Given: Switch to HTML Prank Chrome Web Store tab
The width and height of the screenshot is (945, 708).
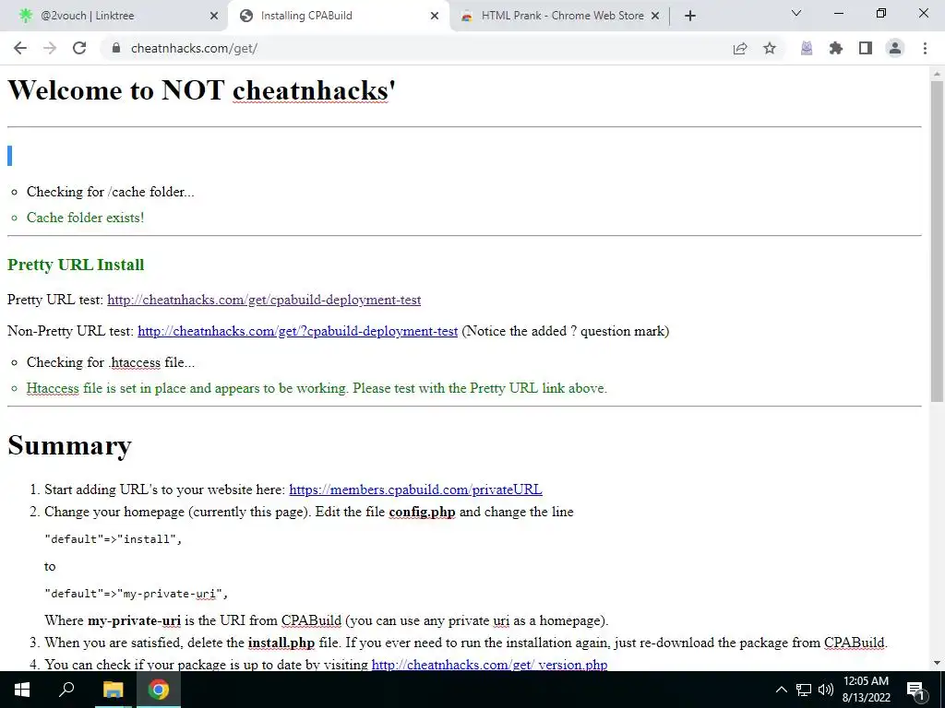Looking at the screenshot, I should tap(559, 16).
